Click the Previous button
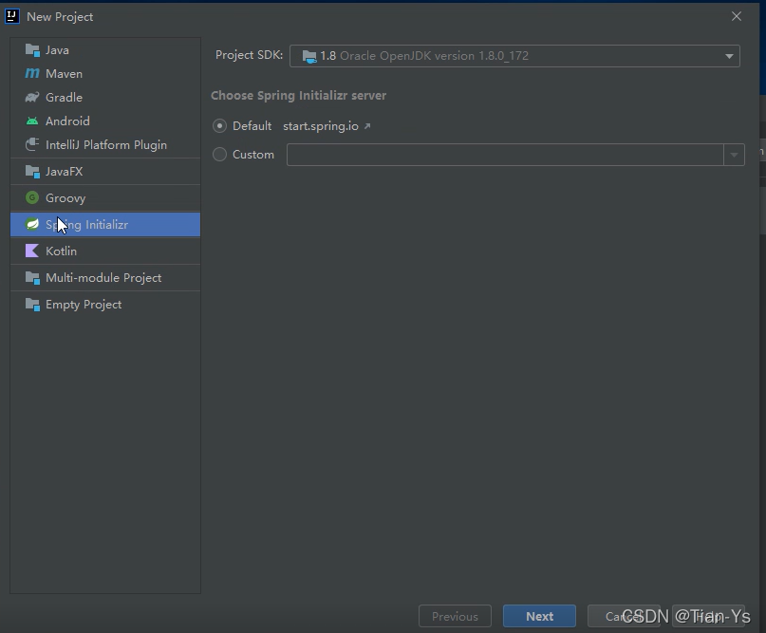This screenshot has width=766, height=633. click(455, 616)
